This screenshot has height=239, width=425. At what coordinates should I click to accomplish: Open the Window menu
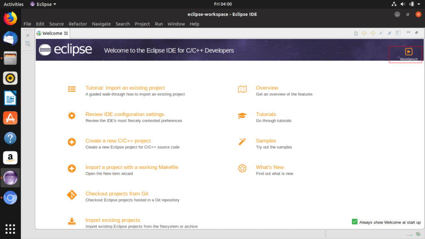(176, 24)
